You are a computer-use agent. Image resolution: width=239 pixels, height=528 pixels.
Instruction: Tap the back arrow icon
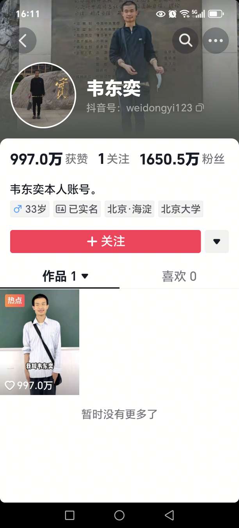[x=23, y=41]
